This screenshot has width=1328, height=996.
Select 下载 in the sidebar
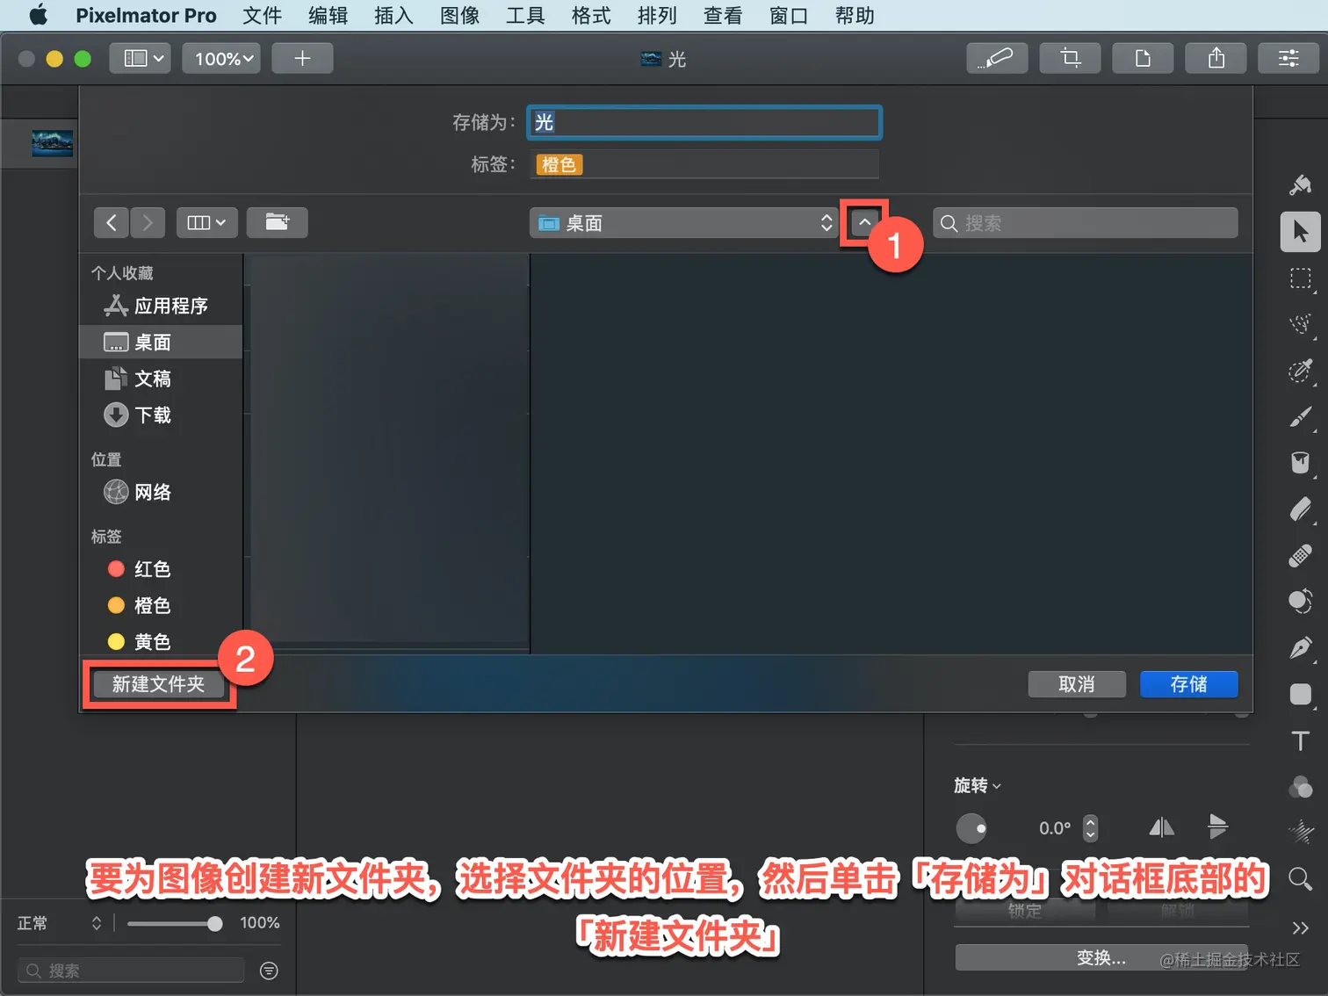[161, 415]
